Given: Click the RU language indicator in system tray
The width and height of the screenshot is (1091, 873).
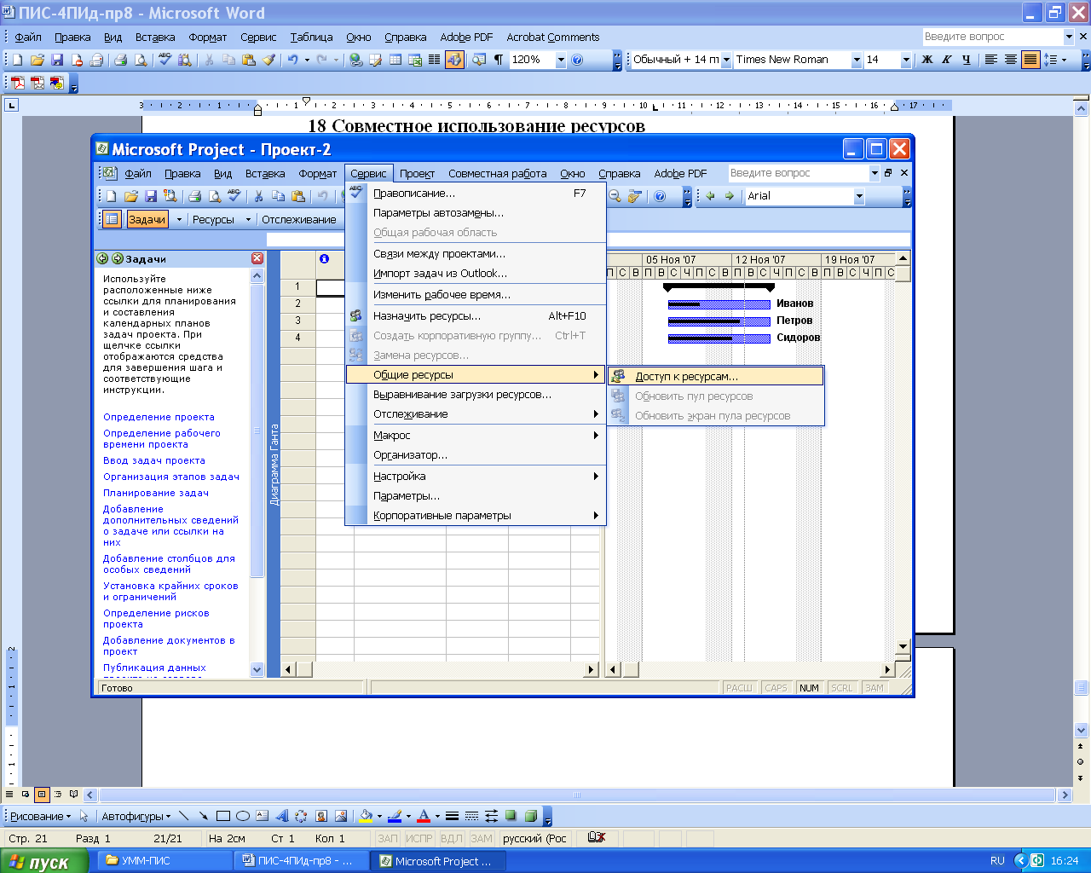Looking at the screenshot, I should pos(997,861).
